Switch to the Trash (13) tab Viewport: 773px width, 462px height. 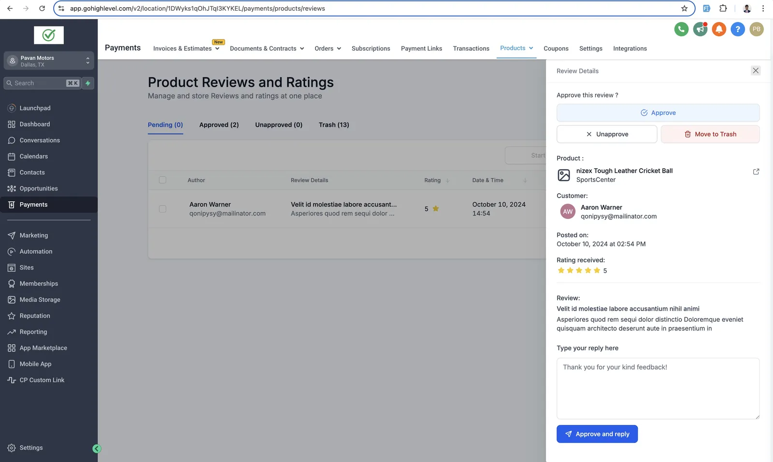coord(334,125)
